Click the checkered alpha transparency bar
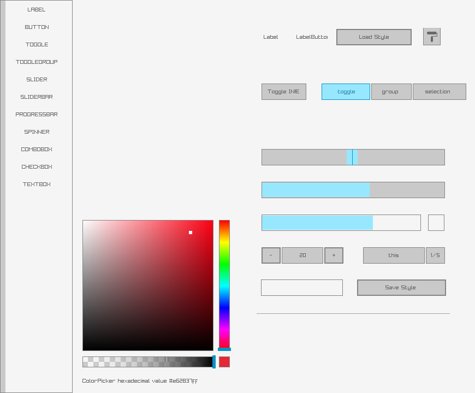 pyautogui.click(x=147, y=362)
